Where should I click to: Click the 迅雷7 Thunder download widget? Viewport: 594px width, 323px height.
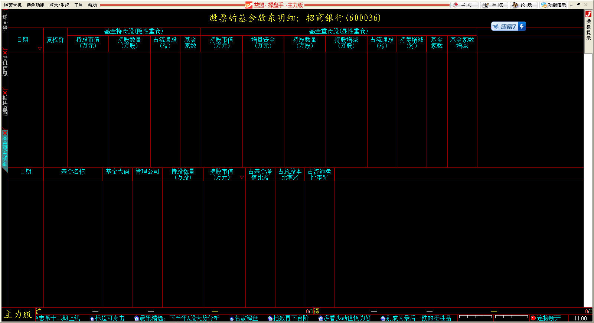click(x=508, y=26)
